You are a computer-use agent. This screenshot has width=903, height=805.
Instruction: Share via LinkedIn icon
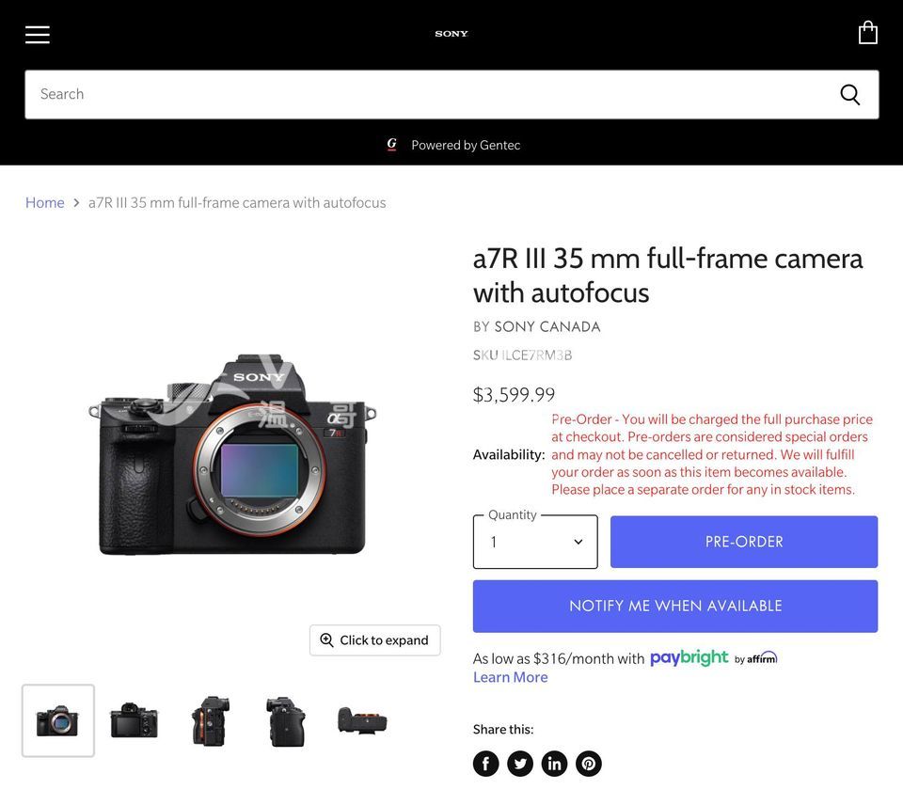554,764
